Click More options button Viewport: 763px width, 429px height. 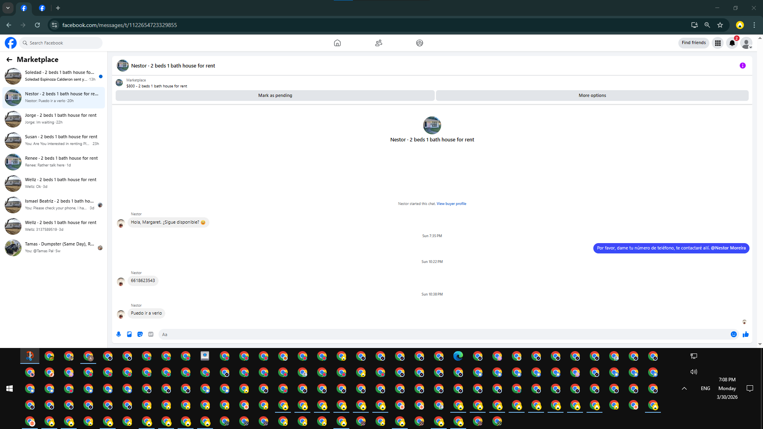click(x=592, y=95)
